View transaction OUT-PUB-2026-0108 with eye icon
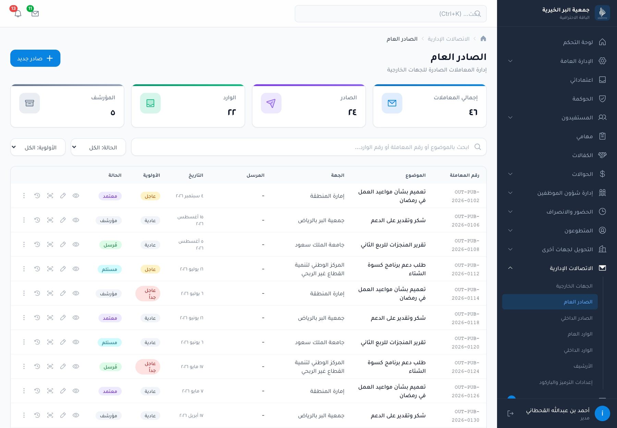This screenshot has height=428, width=617. click(x=76, y=244)
